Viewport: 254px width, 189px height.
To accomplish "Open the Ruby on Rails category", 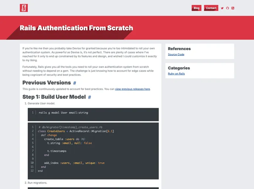I will click(x=176, y=74).
